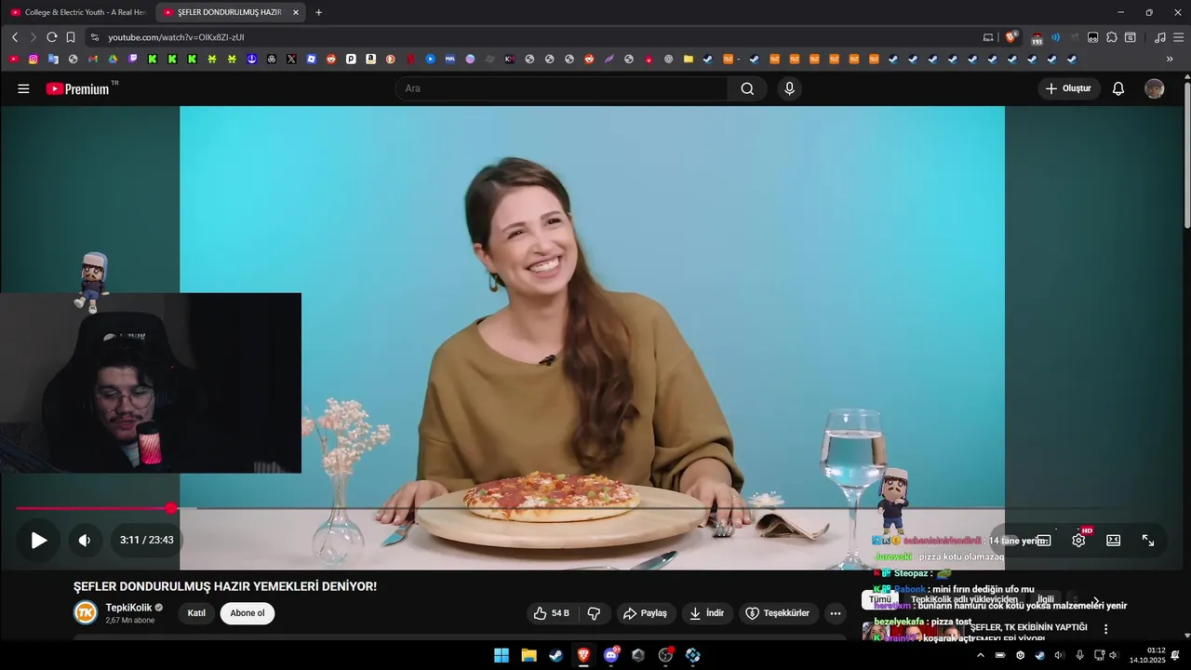The width and height of the screenshot is (1191, 670).
Task: Reload the page with the refresh icon
Action: (x=52, y=37)
